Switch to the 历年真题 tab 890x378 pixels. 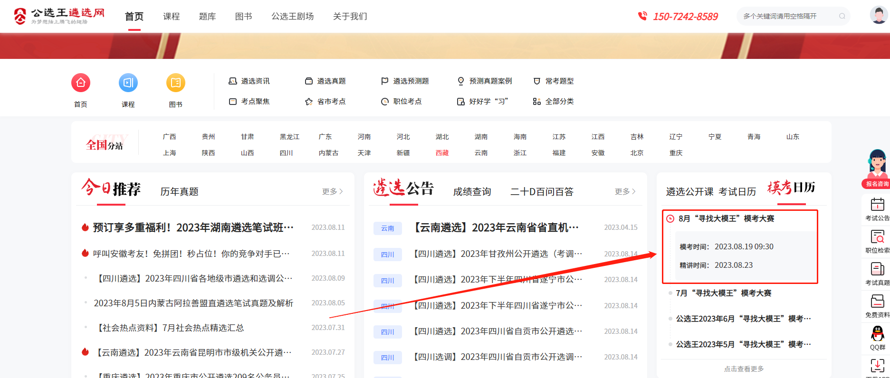[x=179, y=191]
